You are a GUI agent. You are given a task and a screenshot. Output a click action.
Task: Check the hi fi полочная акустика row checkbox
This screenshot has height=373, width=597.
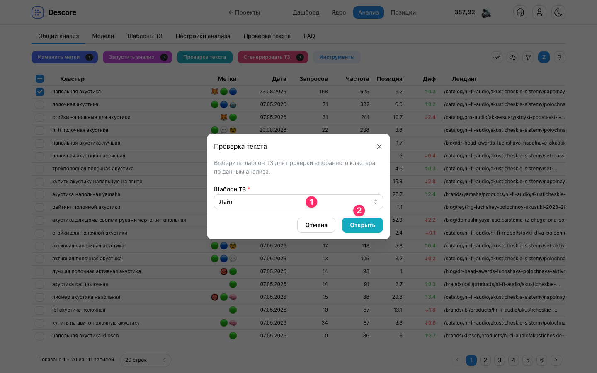coord(40,130)
